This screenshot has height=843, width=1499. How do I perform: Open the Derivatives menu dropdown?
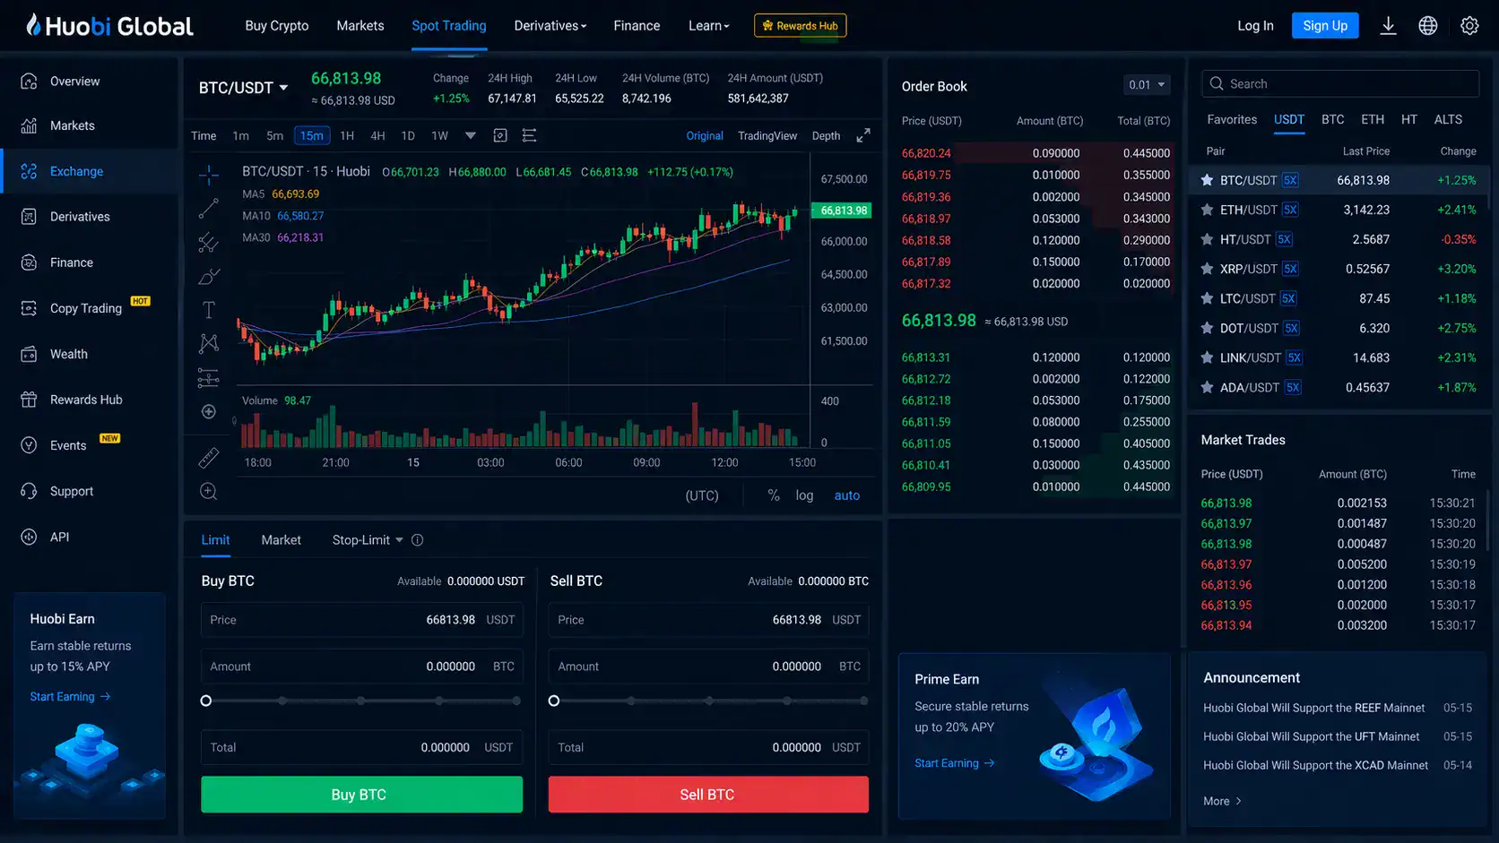(550, 26)
